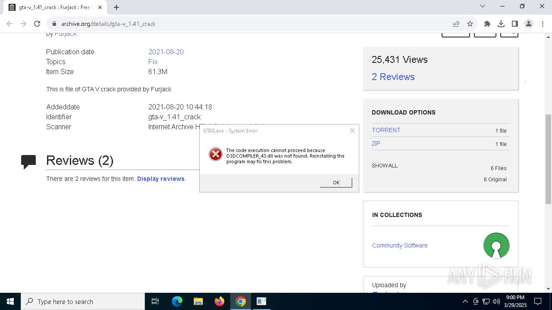This screenshot has width=552, height=310.
Task: Toggle Chrome side panel icon
Action: (515, 24)
